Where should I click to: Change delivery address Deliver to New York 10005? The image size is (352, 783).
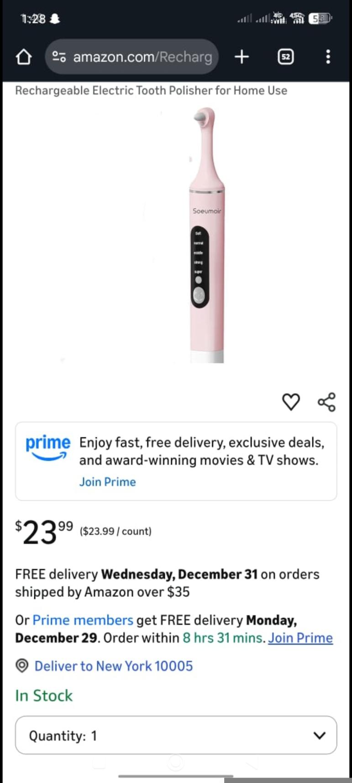(113, 666)
